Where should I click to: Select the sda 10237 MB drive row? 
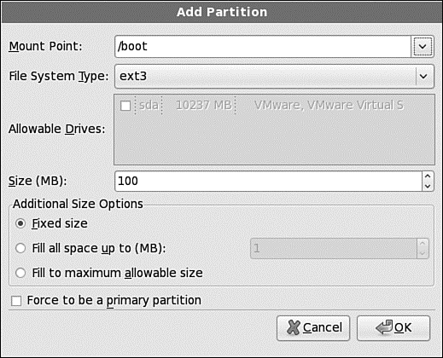(274, 106)
